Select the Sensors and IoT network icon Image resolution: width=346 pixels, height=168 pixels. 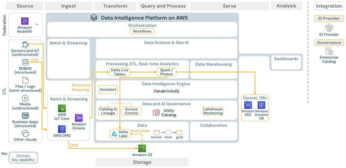25,45
